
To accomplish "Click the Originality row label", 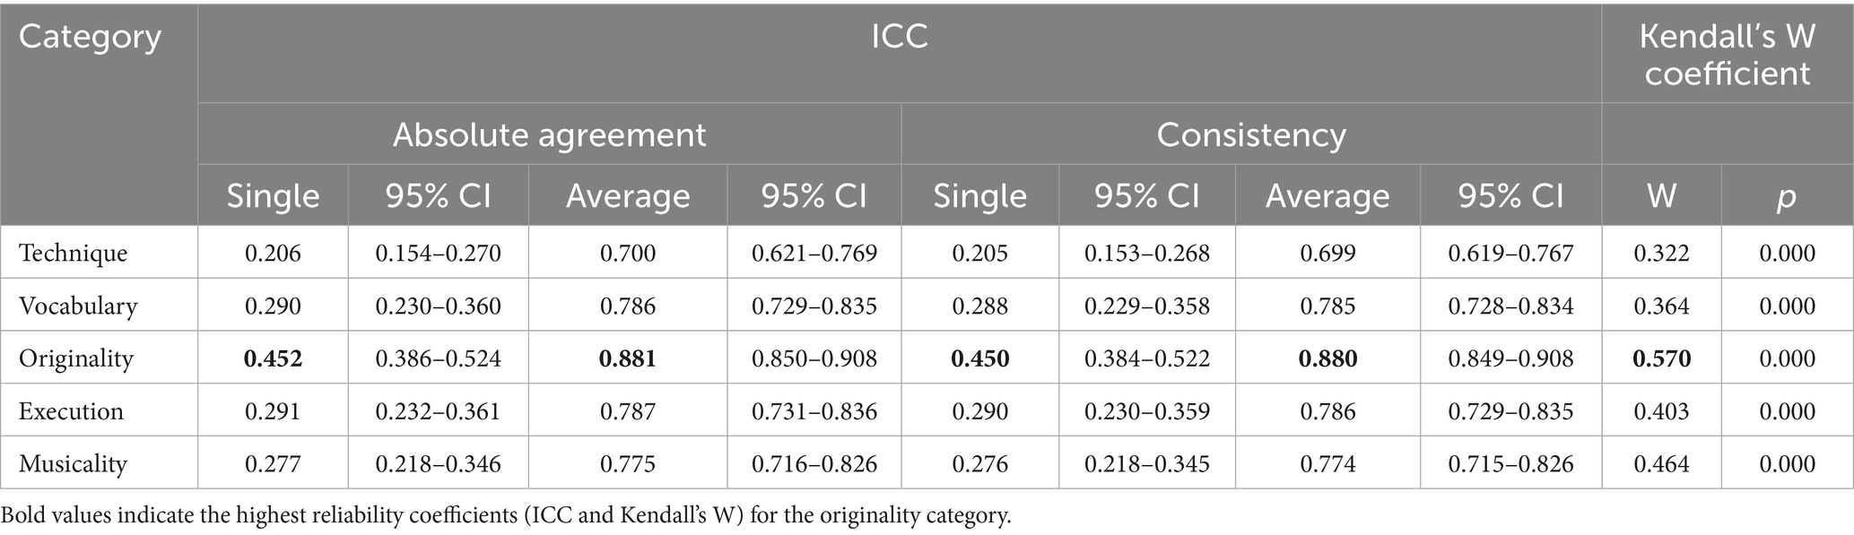I will tap(76, 358).
